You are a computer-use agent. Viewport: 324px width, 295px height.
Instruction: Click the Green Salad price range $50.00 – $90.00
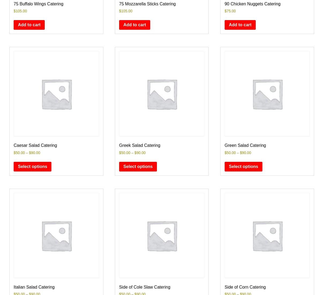click(238, 153)
